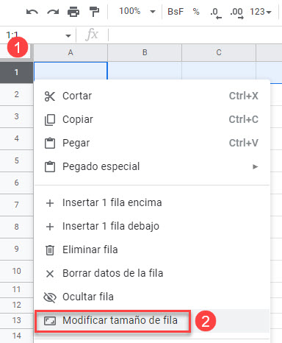Click the formula bar fx icon
The width and height of the screenshot is (282, 343).
pyautogui.click(x=92, y=35)
